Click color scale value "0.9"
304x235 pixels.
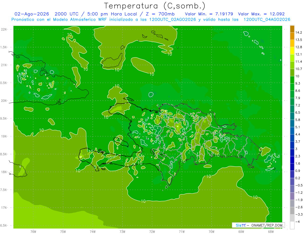[298, 171]
